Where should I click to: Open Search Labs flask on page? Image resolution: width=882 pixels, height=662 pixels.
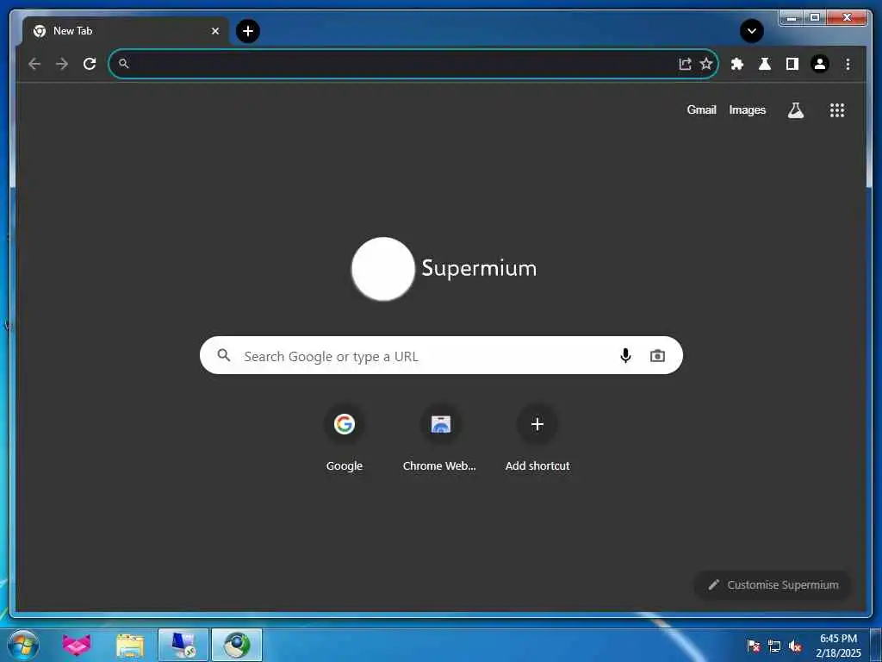(795, 110)
